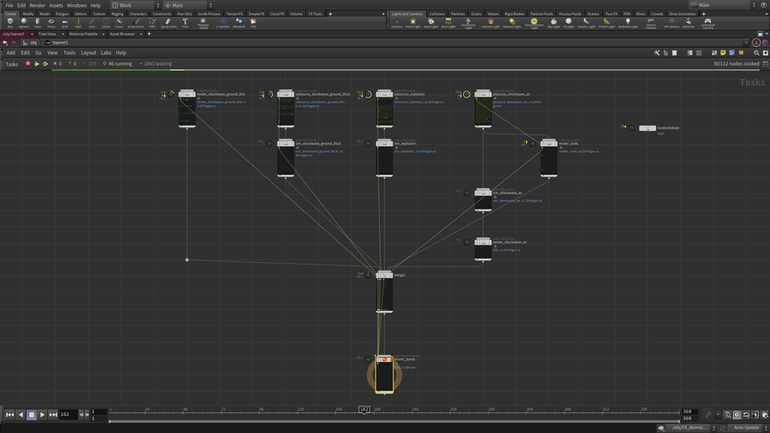
Task: Click the frame 162 playhead marker
Action: coord(364,409)
